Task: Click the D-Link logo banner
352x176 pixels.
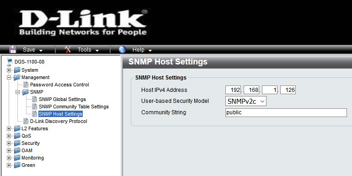Action: (83, 22)
